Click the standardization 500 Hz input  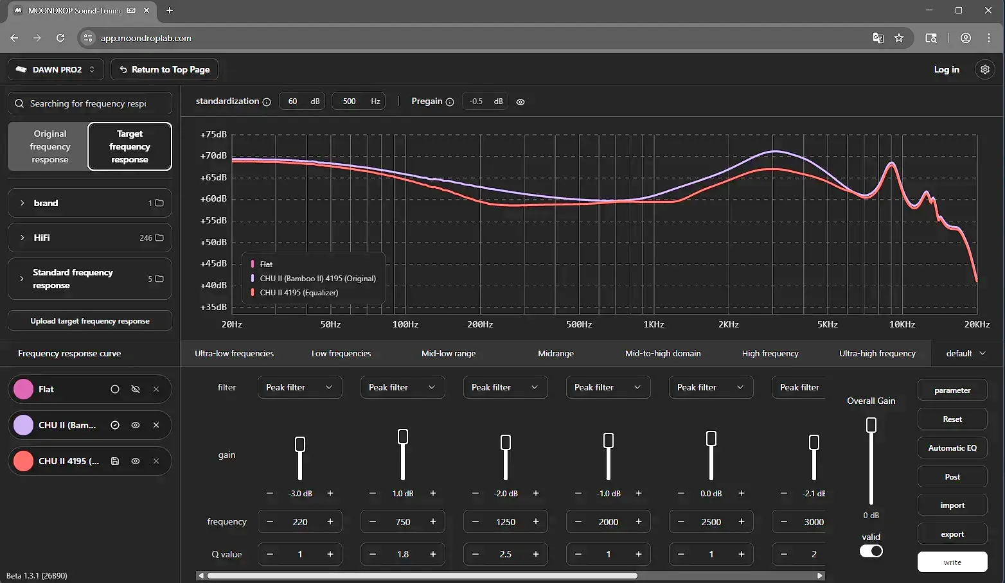(x=358, y=101)
